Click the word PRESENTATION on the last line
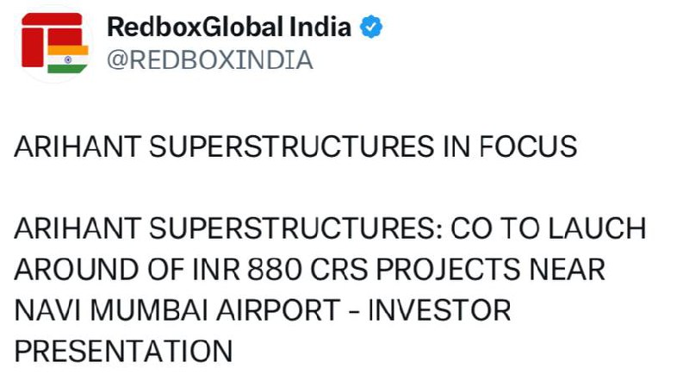689x381 pixels. click(x=123, y=352)
